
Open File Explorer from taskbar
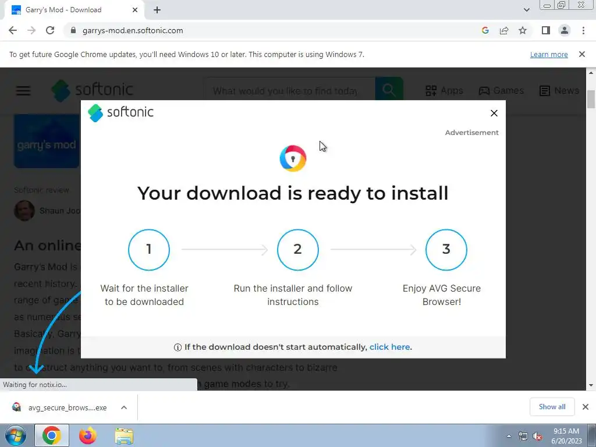tap(124, 435)
